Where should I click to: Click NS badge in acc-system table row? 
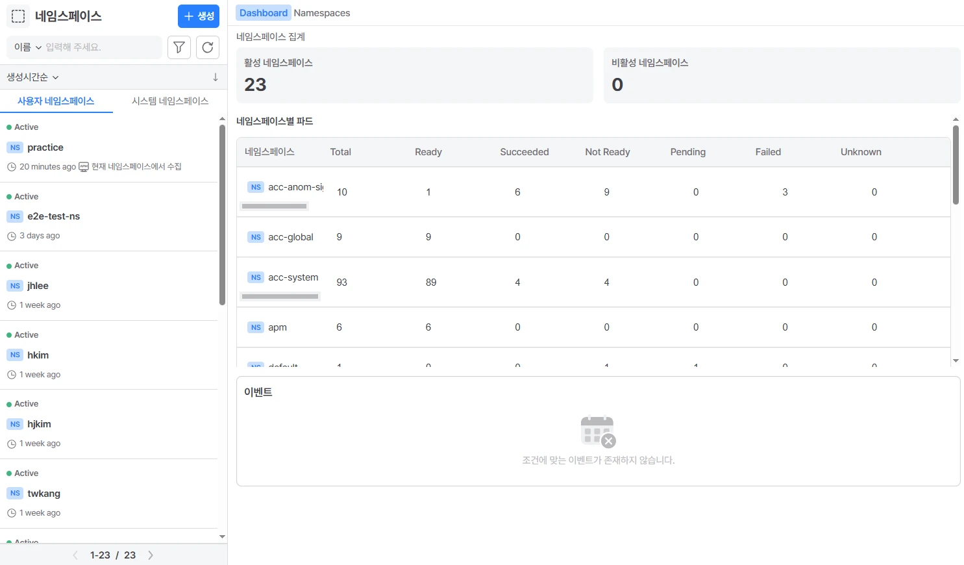coord(256,277)
